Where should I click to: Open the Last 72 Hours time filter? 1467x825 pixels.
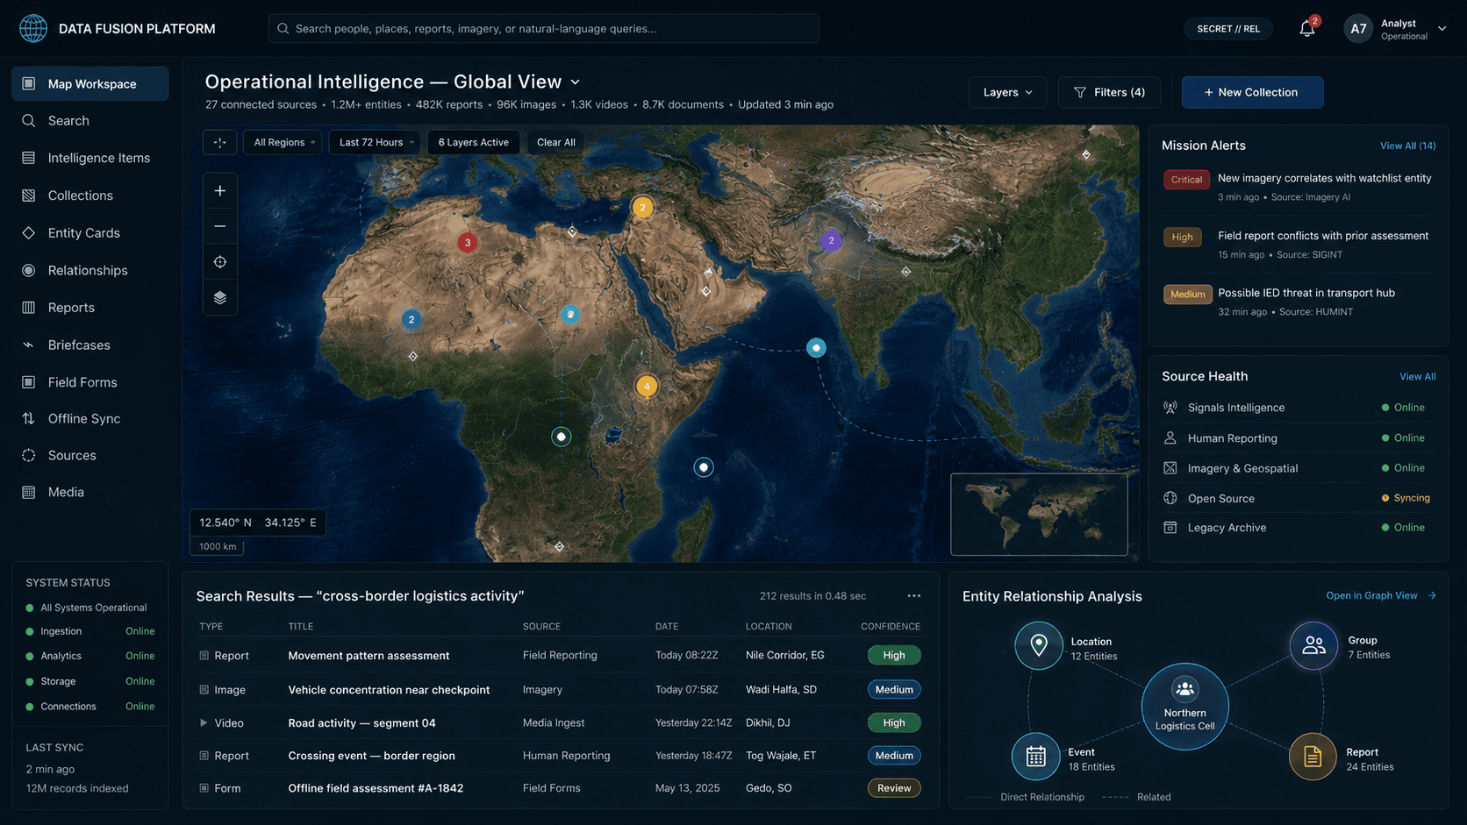coord(376,142)
